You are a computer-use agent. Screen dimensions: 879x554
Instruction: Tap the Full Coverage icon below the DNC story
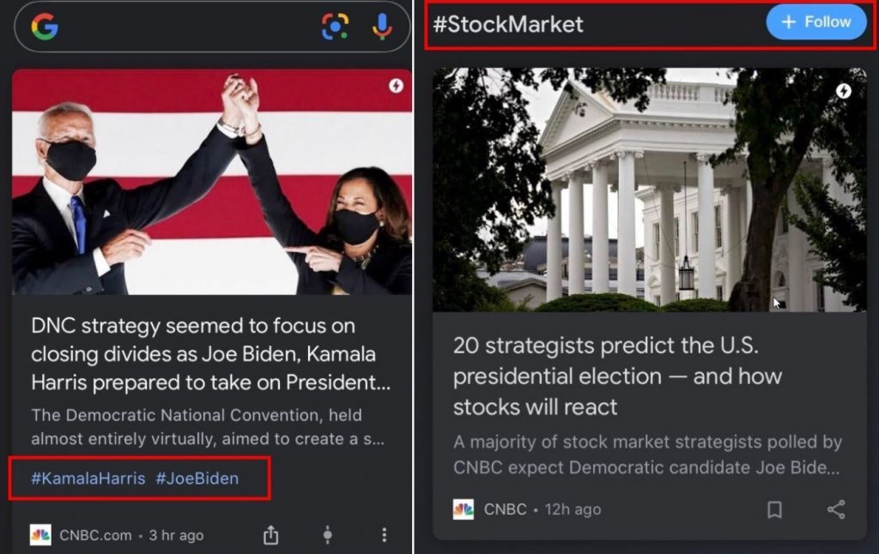click(x=328, y=534)
